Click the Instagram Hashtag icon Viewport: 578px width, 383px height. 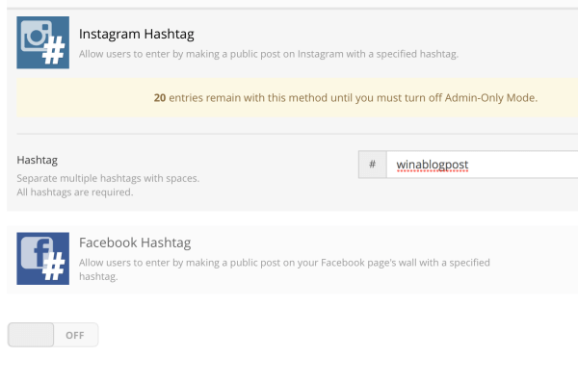pyautogui.click(x=42, y=42)
